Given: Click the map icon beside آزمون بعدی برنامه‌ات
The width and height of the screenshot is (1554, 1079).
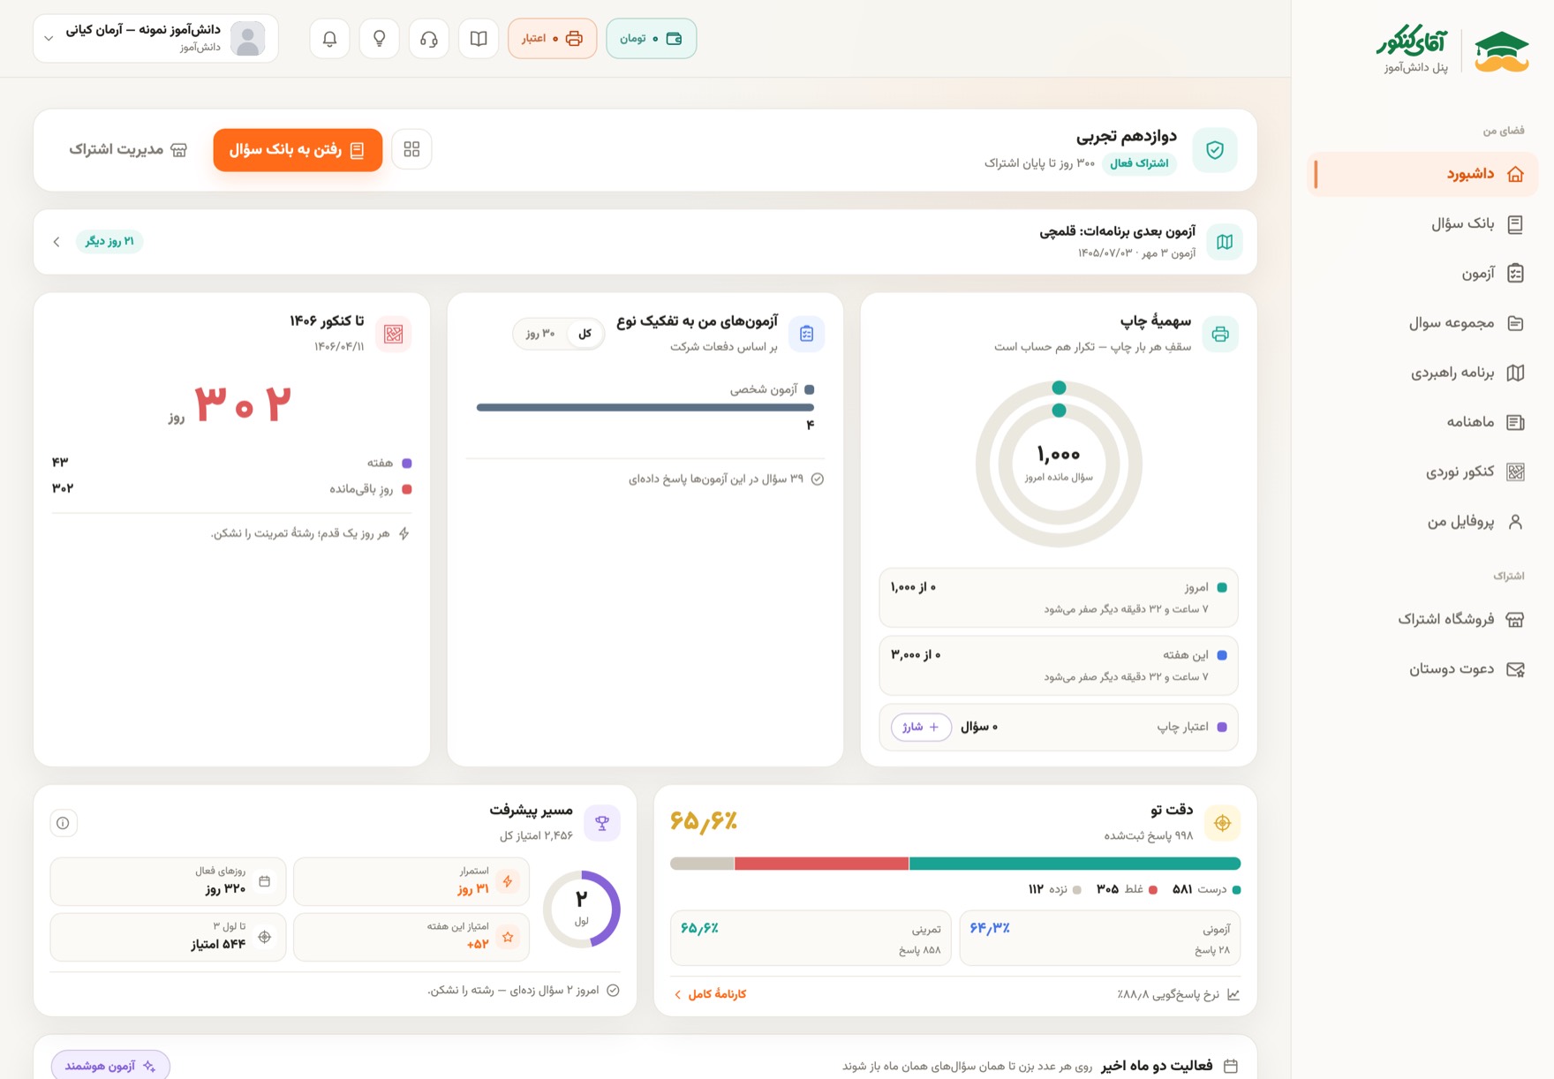Looking at the screenshot, I should (1225, 242).
